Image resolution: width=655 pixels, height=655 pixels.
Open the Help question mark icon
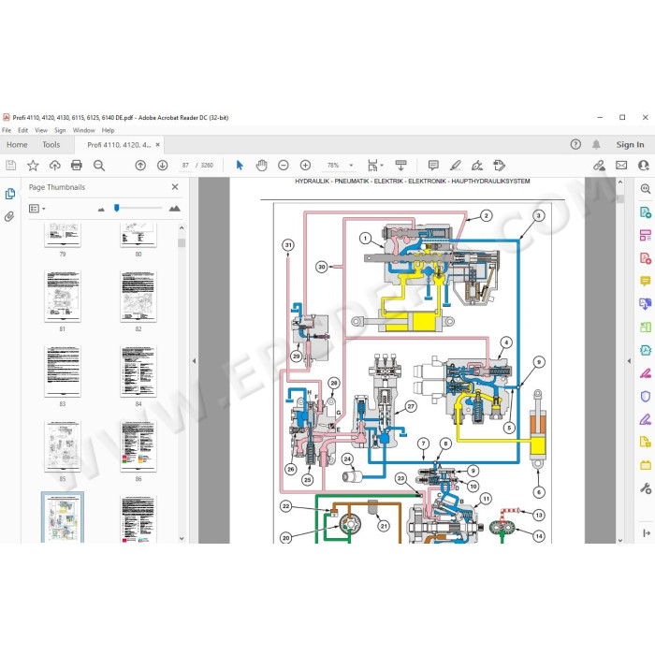tap(575, 144)
